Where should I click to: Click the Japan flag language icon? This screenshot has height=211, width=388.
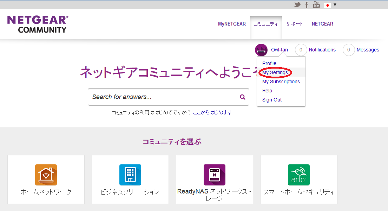(x=328, y=5)
